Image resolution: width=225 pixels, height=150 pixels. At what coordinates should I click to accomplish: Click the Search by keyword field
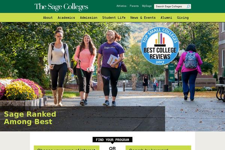pos(158,148)
